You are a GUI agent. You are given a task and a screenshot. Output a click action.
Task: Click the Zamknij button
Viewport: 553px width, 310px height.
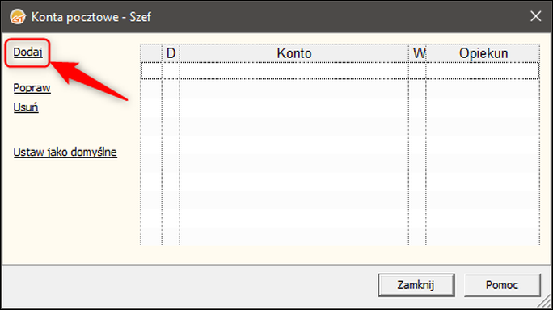tap(416, 285)
